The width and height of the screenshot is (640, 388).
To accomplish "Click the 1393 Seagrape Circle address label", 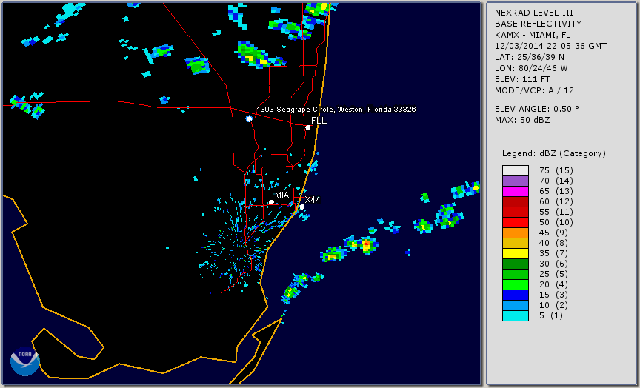I will [x=336, y=110].
